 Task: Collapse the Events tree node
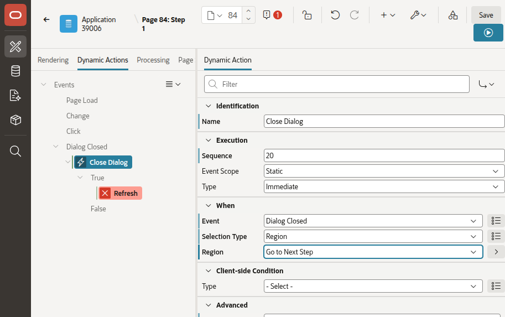pos(44,85)
